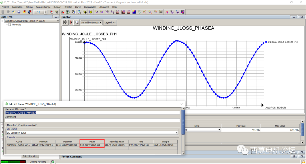Click the Min value 48.75E0 field
Image resolution: width=306 pixels, height=164 pixels.
point(241,130)
